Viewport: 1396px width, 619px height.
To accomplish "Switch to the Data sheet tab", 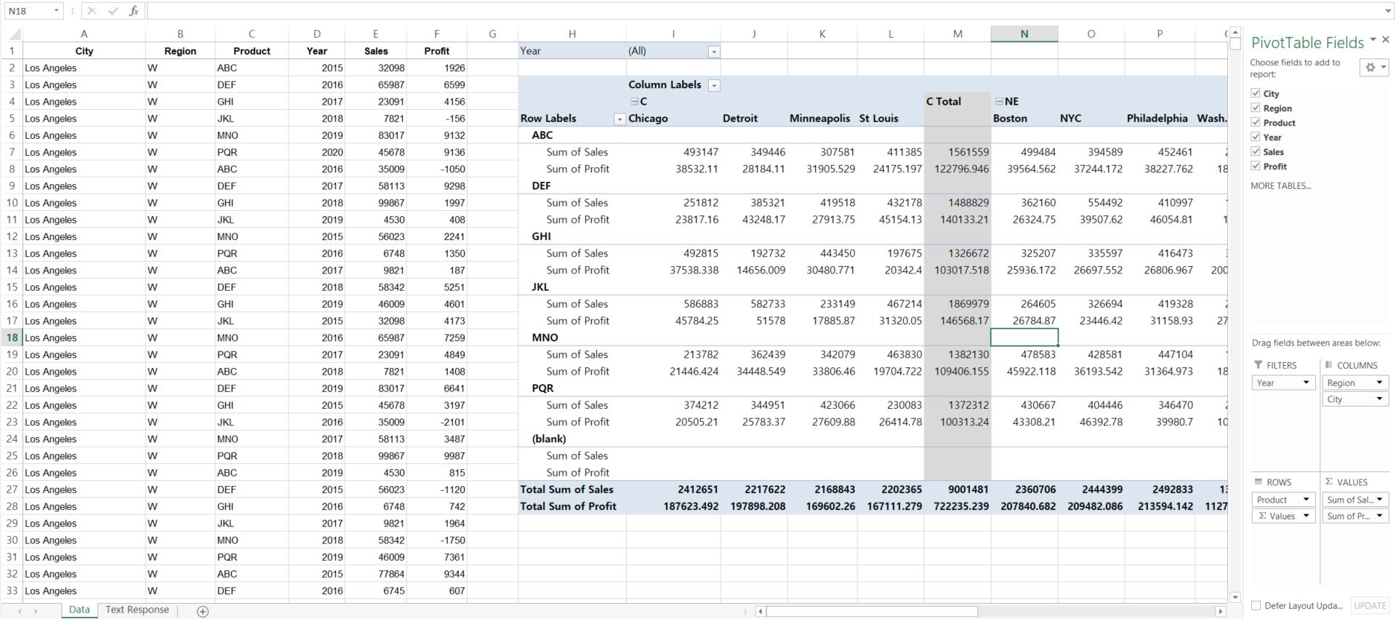I will pyautogui.click(x=79, y=610).
